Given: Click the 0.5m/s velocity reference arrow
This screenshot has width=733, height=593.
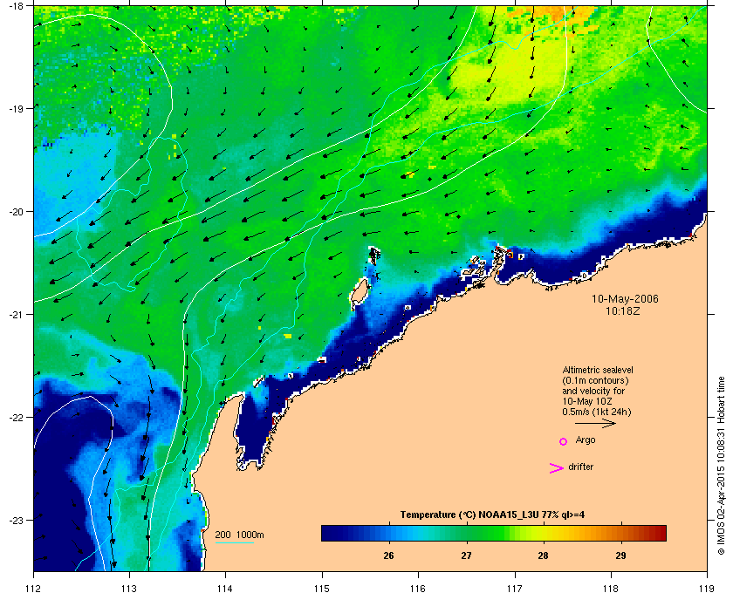Looking at the screenshot, I should tap(595, 423).
